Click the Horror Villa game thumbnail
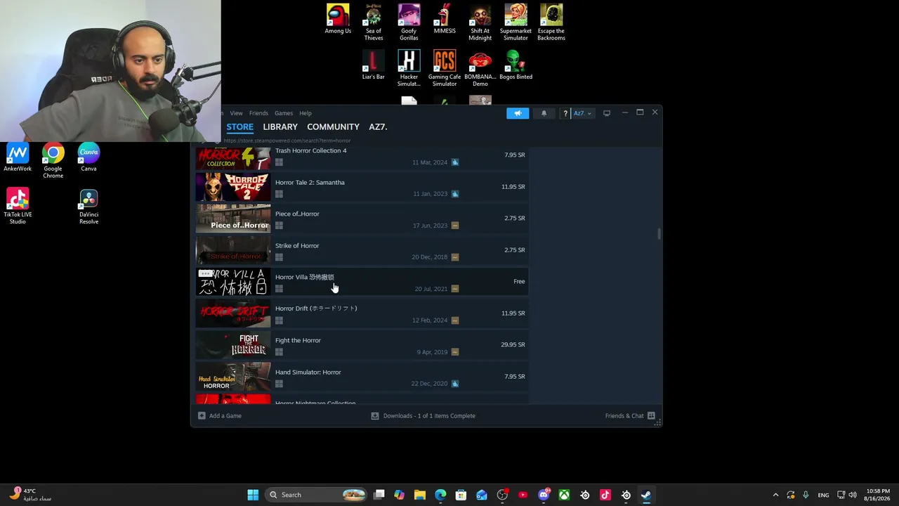Screen dimensions: 899x506 tap(232, 282)
